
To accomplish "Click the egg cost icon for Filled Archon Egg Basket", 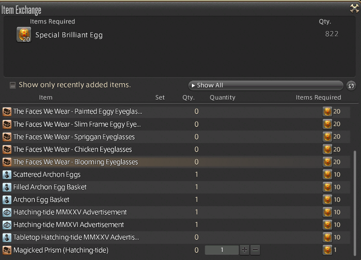I will [x=327, y=187].
